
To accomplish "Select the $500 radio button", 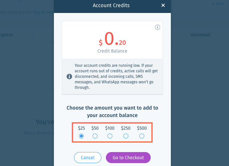I will (x=142, y=136).
